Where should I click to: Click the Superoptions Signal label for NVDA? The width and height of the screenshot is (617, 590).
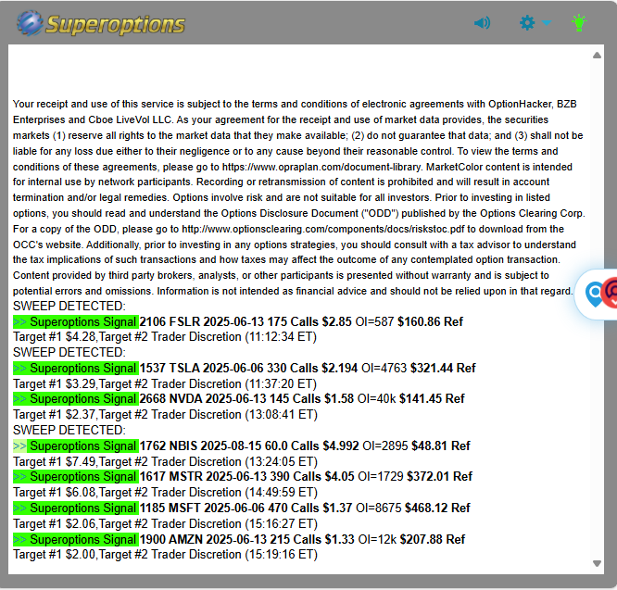(x=76, y=399)
